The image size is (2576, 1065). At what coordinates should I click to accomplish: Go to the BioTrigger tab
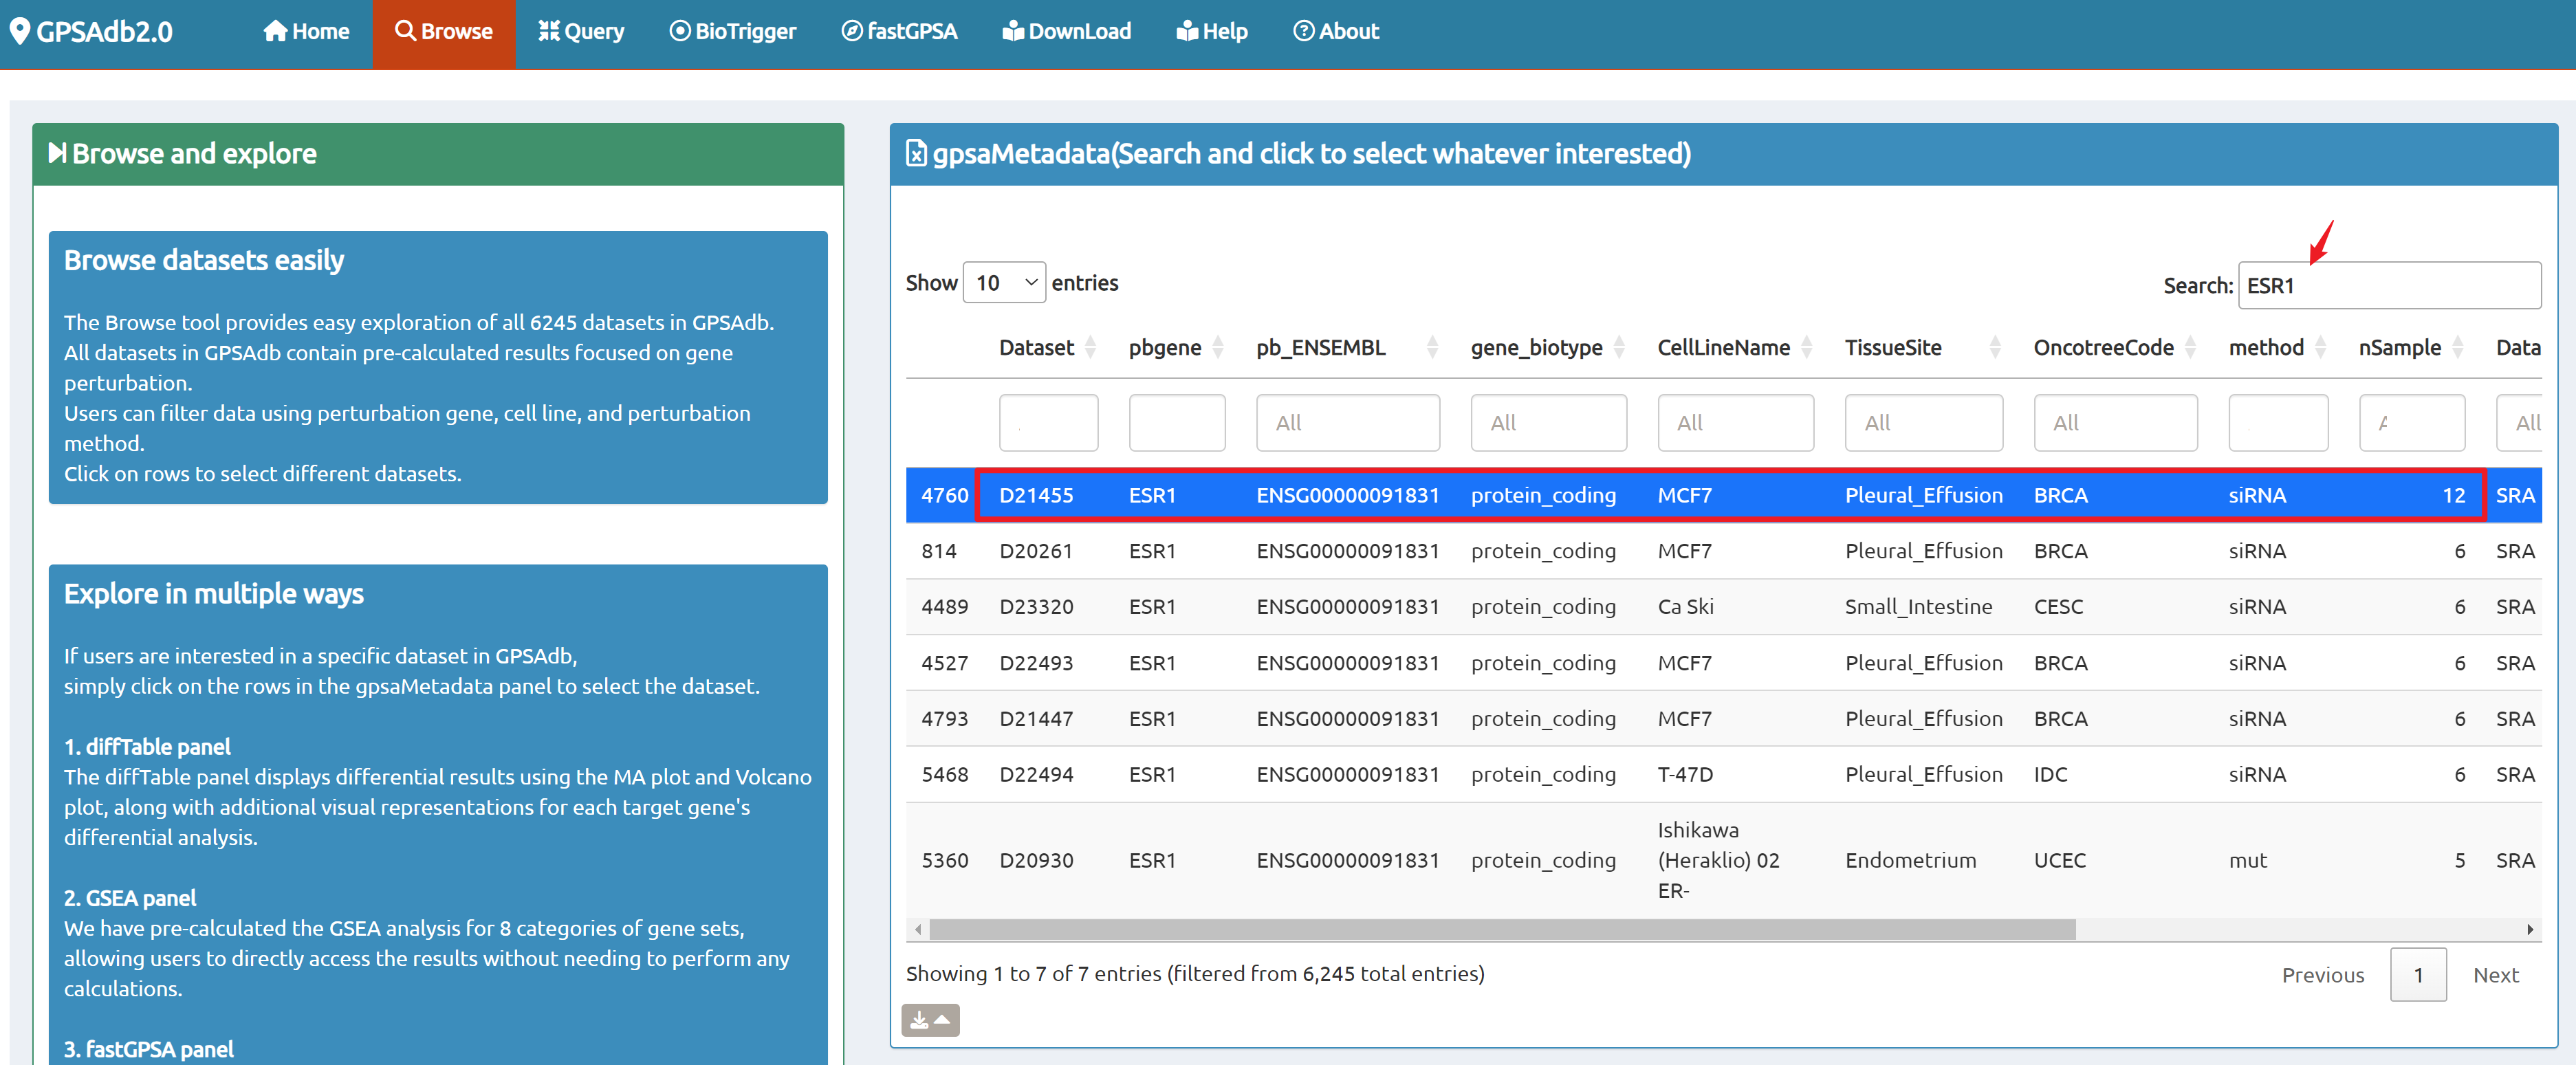[733, 31]
